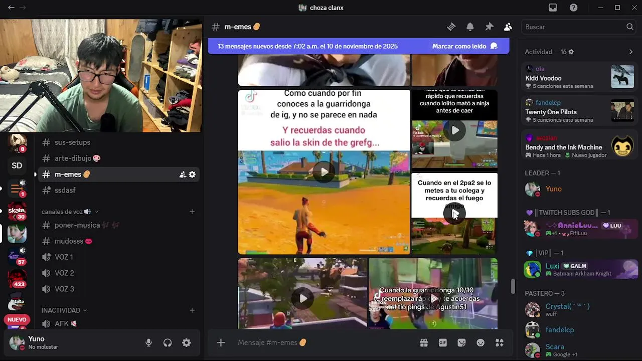
Task: Click the search magnifier icon
Action: pos(630,27)
